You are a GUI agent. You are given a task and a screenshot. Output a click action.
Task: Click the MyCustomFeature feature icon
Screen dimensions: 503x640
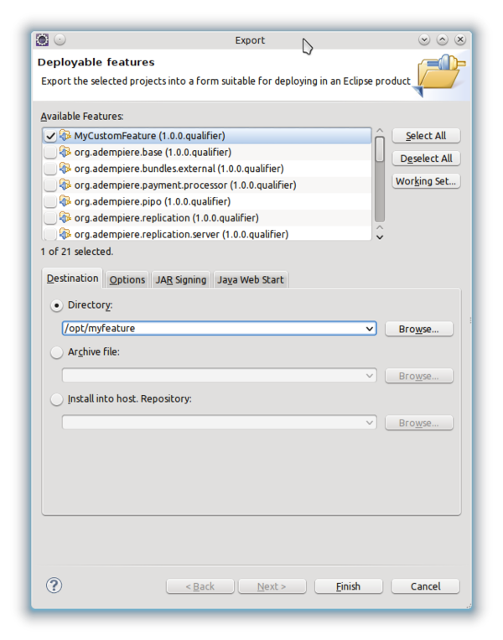point(65,136)
